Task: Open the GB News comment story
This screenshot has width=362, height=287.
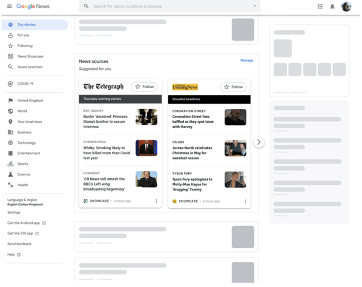Action: (x=104, y=184)
